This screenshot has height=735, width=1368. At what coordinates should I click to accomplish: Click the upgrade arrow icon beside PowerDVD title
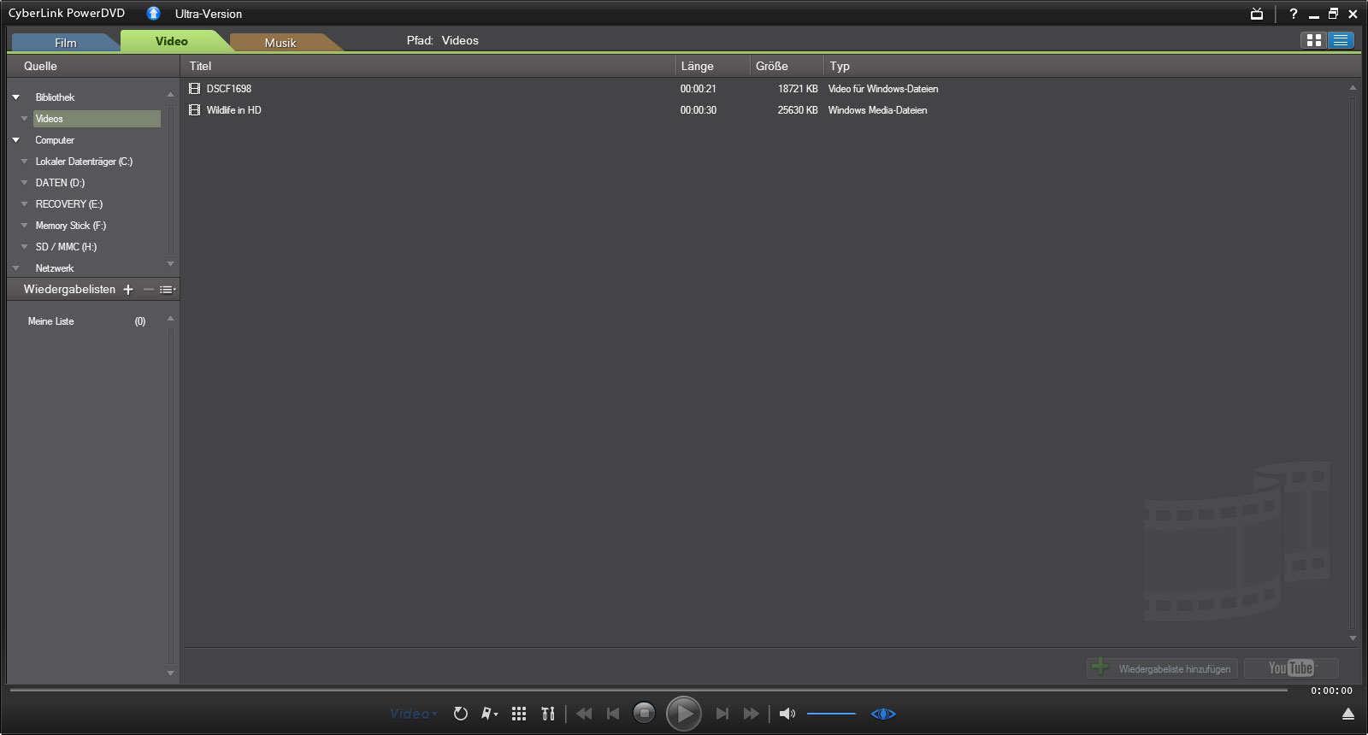pos(153,13)
